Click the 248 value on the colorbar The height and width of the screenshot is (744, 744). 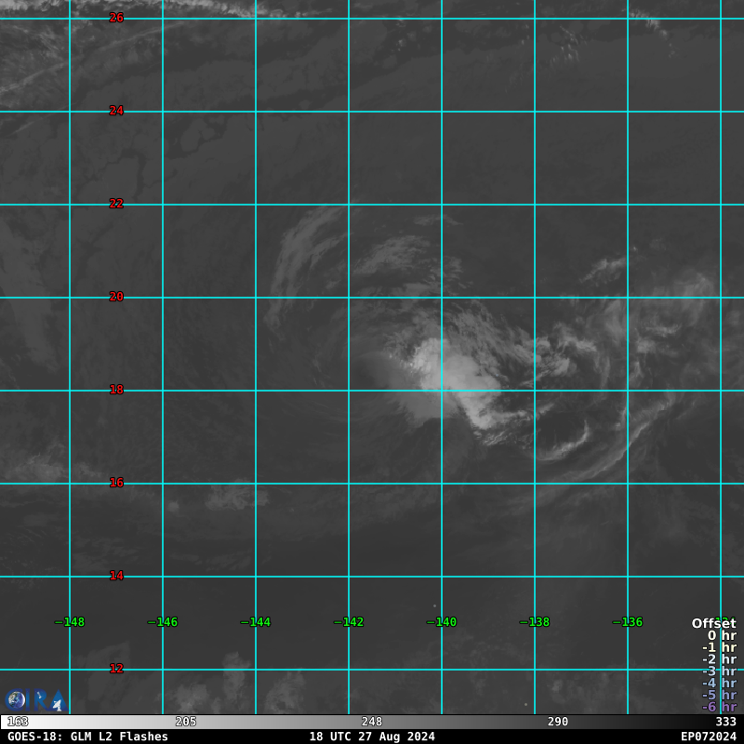point(371,722)
